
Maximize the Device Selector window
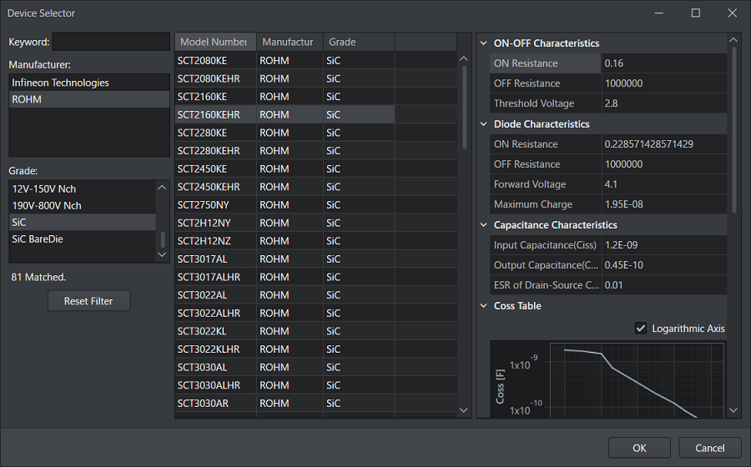695,13
